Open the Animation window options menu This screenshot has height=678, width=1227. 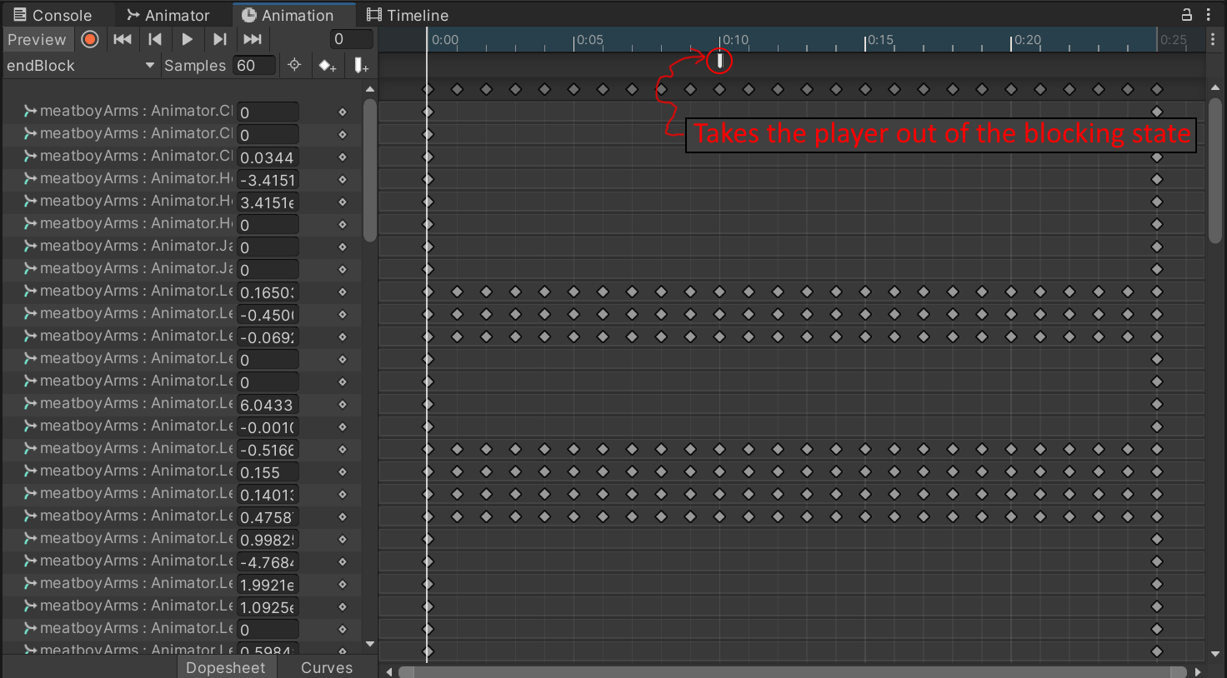[x=1209, y=14]
